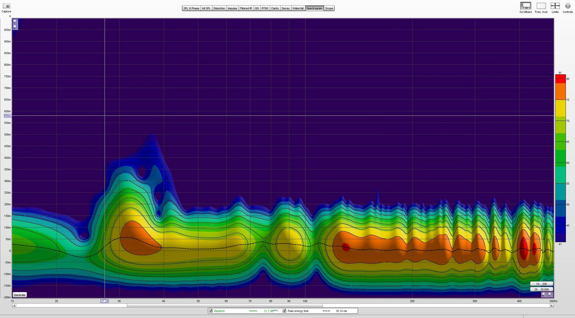This screenshot has height=318, width=575.
Task: Zoom out vertical axis with minus icon
Action: (15, 27)
